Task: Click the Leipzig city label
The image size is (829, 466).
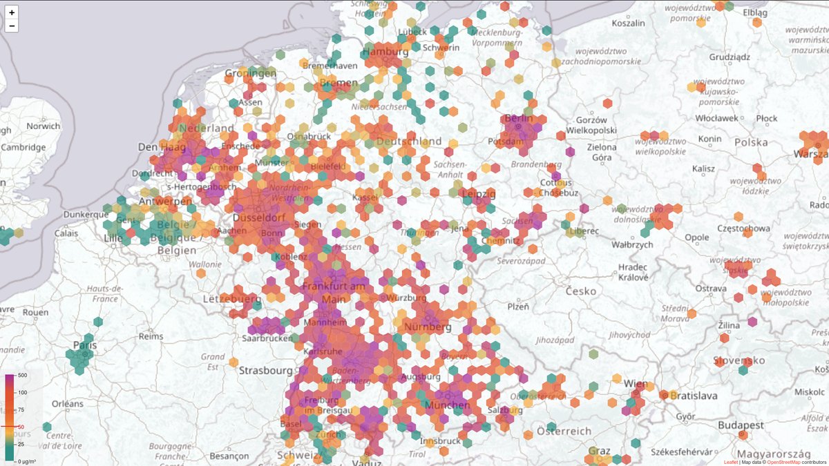Action: pyautogui.click(x=480, y=193)
